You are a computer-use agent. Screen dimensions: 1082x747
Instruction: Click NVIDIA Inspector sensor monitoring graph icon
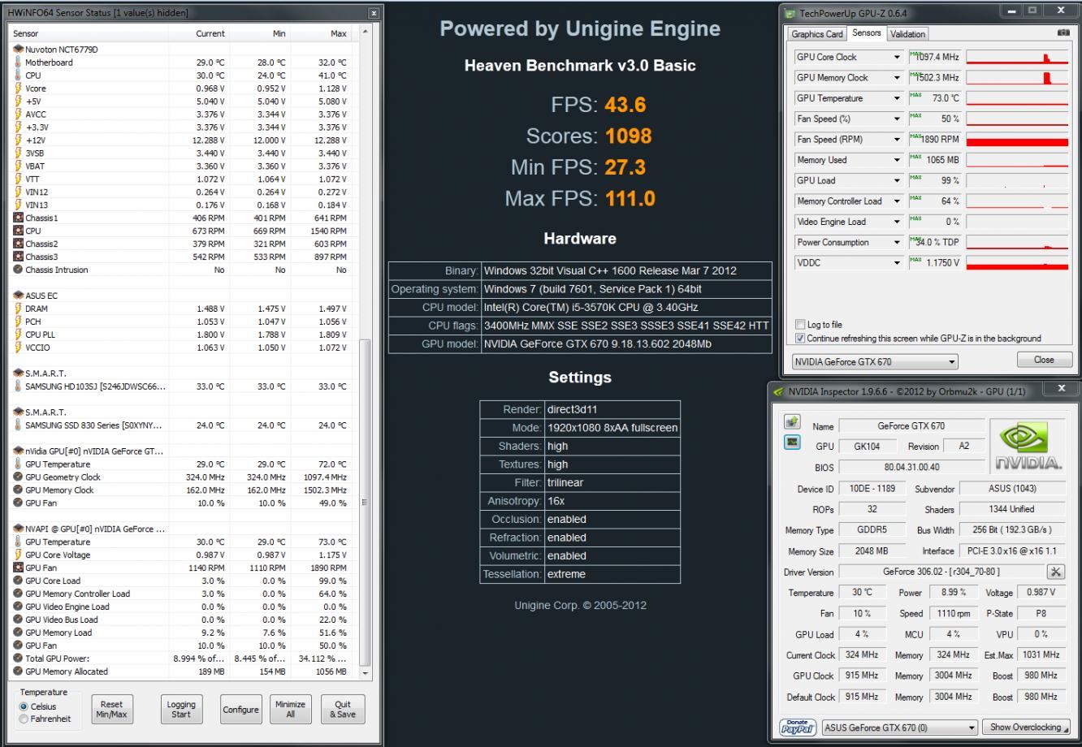click(791, 443)
